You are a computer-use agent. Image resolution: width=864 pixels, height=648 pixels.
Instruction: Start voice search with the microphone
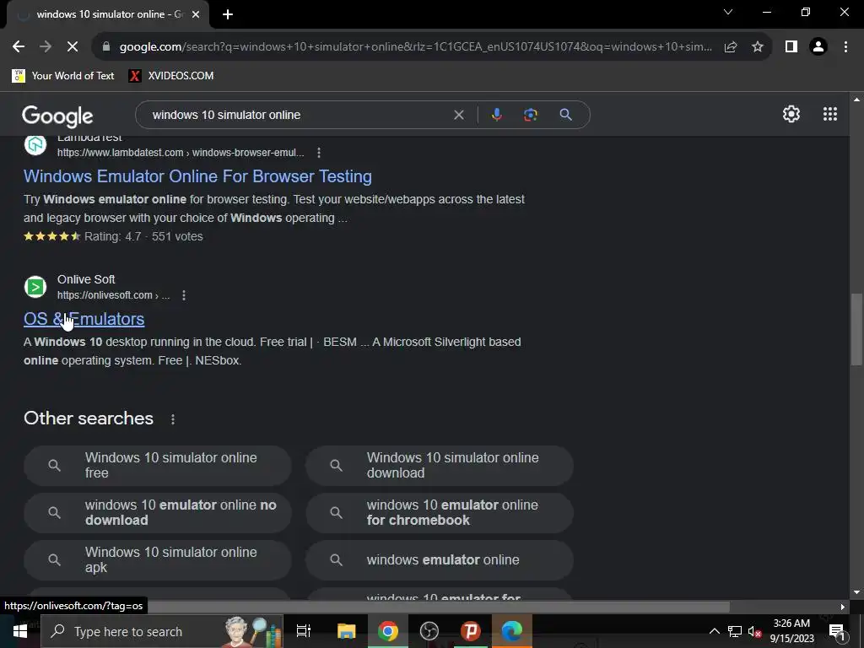tap(496, 115)
